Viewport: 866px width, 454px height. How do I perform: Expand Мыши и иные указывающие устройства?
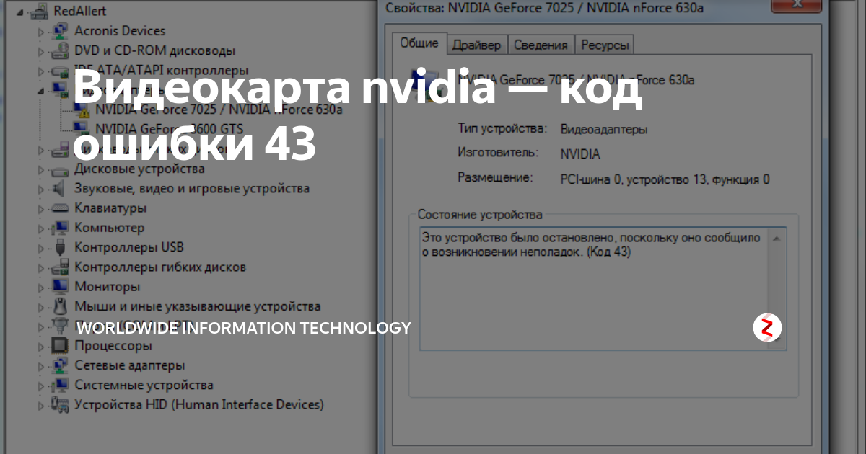[x=41, y=306]
